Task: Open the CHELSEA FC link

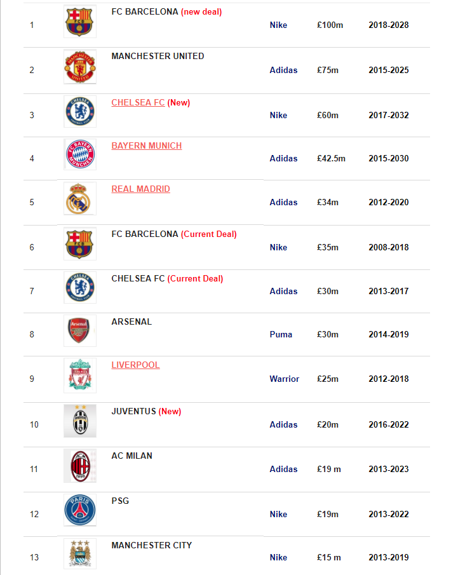Action: tap(138, 103)
